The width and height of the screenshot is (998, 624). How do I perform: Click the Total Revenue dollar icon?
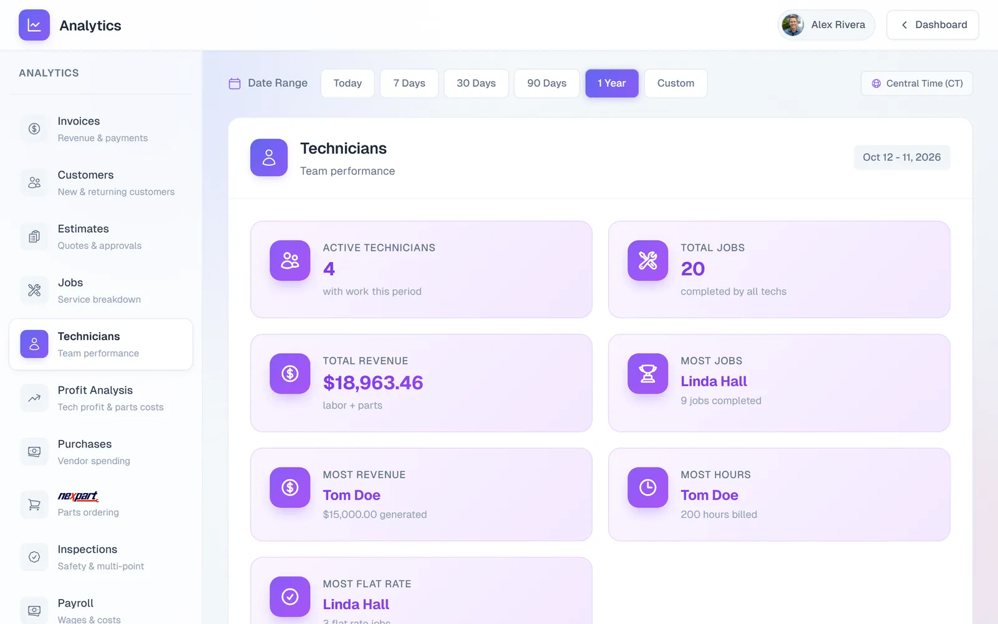(x=290, y=374)
